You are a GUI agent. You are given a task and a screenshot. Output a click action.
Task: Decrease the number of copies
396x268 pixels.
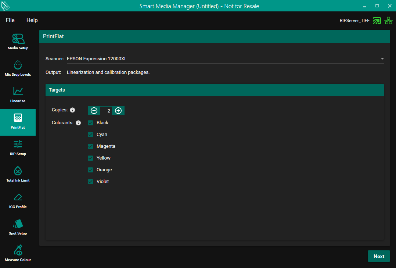(94, 111)
